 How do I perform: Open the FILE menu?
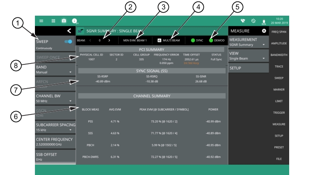[x=279, y=159]
